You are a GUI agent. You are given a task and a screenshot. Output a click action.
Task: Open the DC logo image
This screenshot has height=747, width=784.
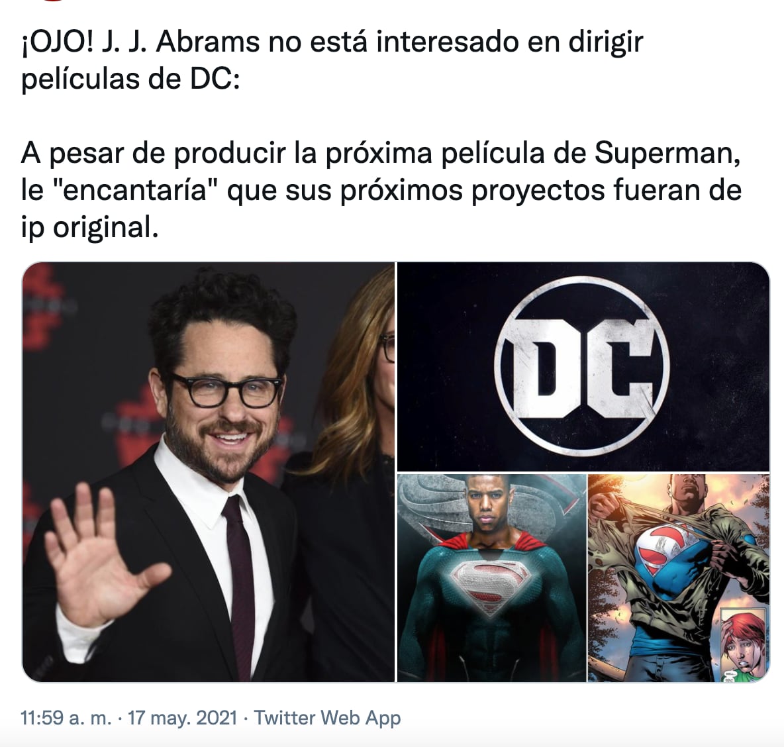pyautogui.click(x=583, y=366)
